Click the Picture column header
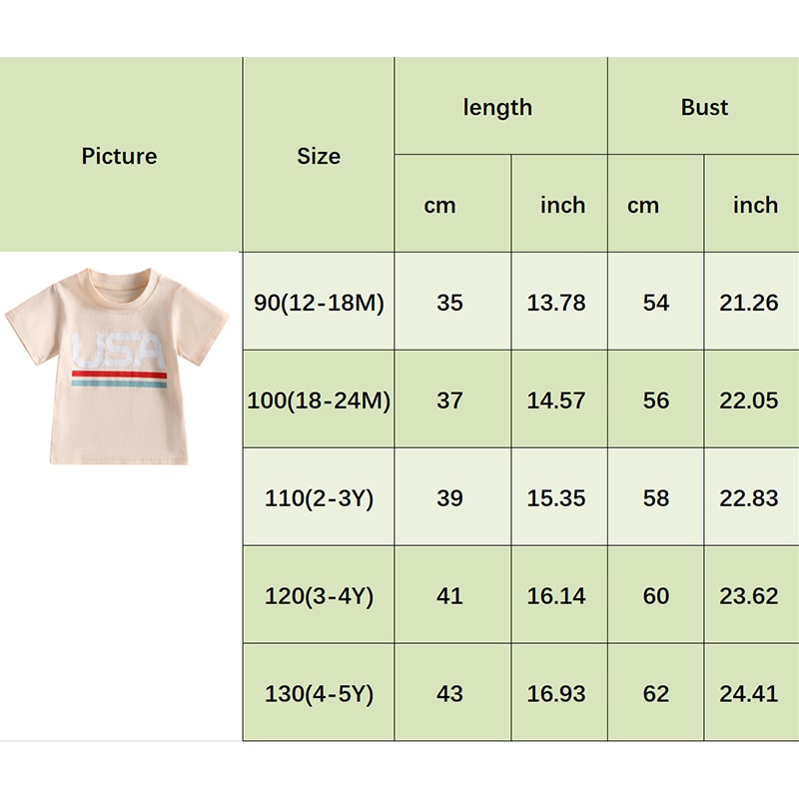This screenshot has width=799, height=799. 120,156
